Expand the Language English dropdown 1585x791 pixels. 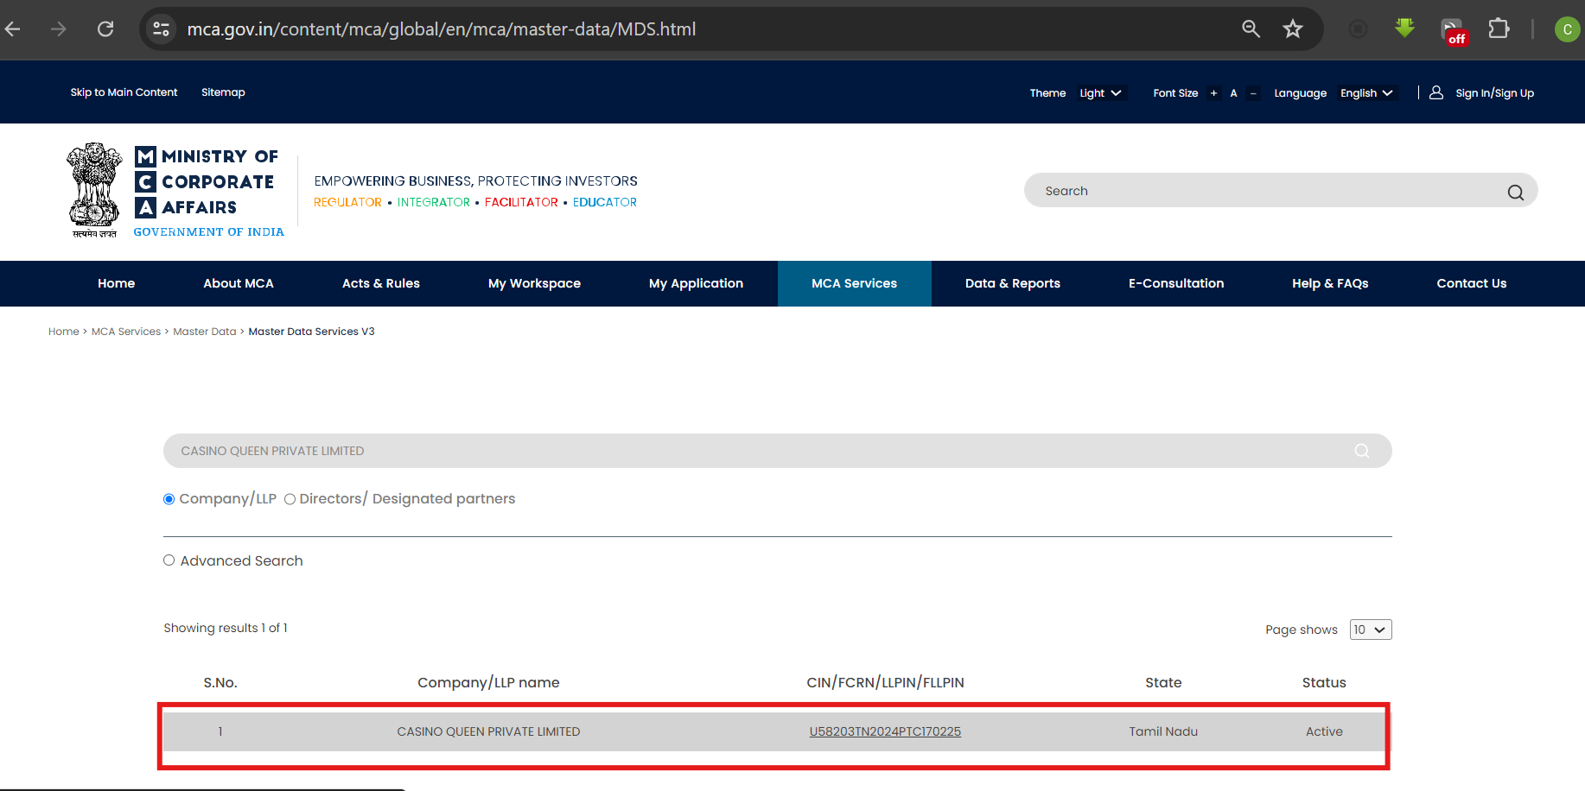click(x=1366, y=93)
